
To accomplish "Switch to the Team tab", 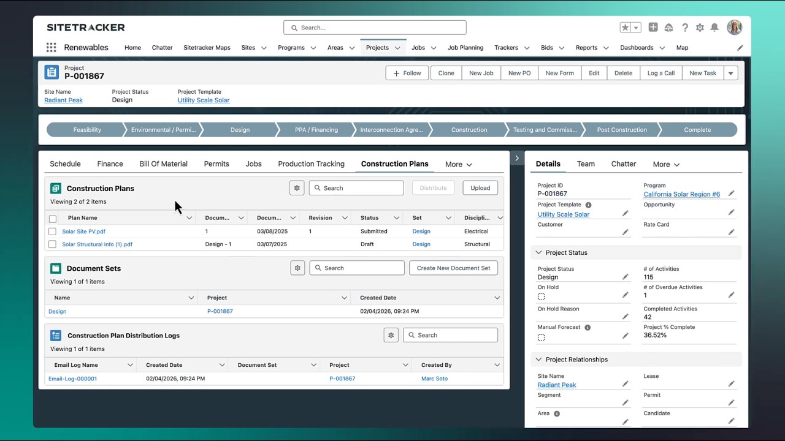I will tap(586, 164).
